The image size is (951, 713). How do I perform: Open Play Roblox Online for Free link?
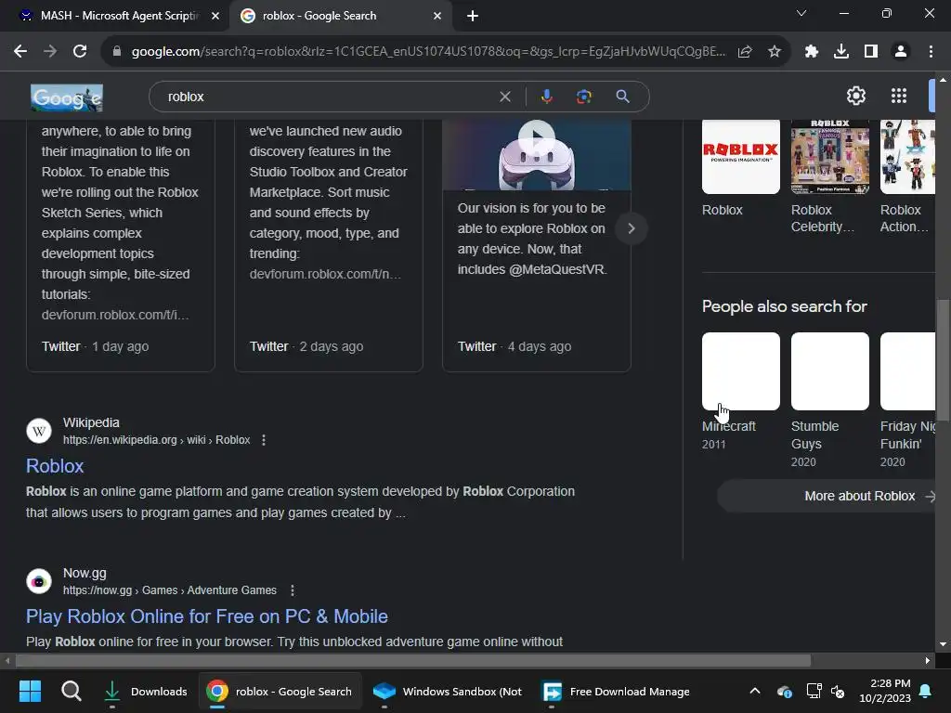coord(207,616)
